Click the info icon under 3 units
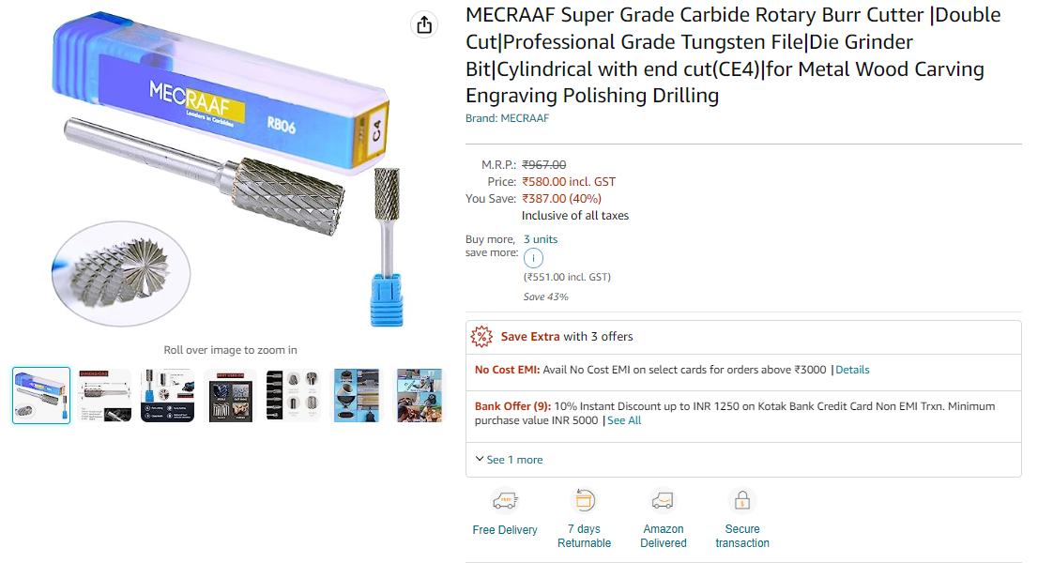1038x578 pixels. (533, 258)
